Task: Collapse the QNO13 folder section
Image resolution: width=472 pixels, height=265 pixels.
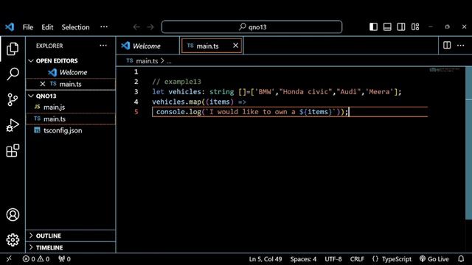Action: click(x=31, y=96)
